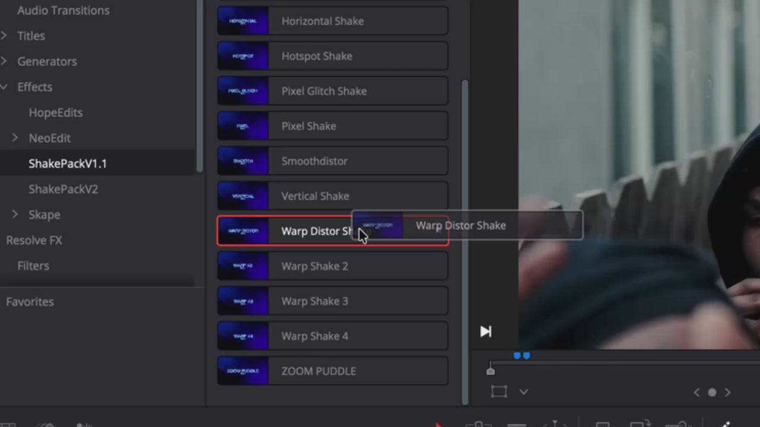Collapse the Effects category
760x427 pixels.
4,87
